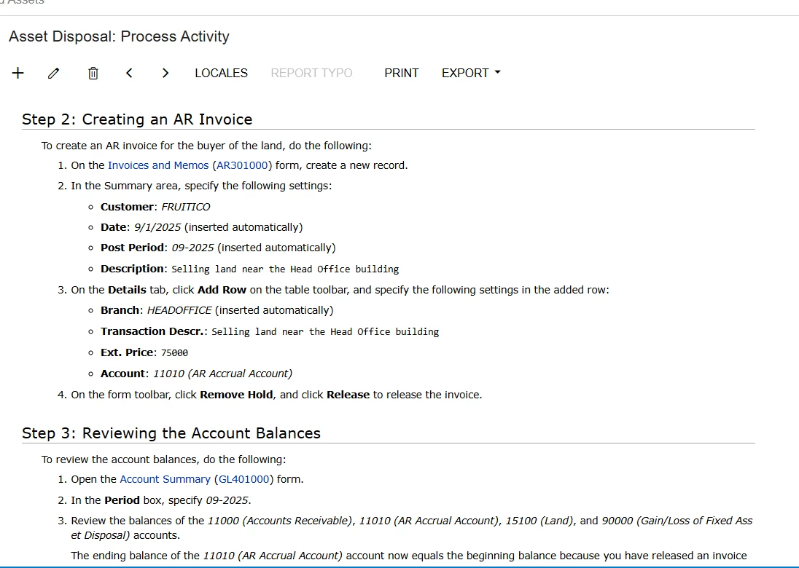Select the line 'To review the account balances'
Viewport: 799px width, 568px height.
(x=163, y=459)
